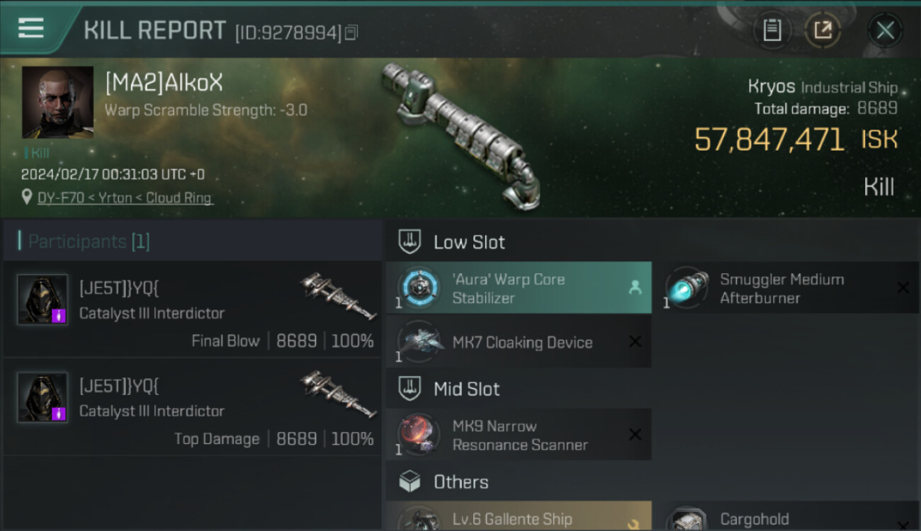
Task: Open the Cargohold item entry
Action: [791, 518]
